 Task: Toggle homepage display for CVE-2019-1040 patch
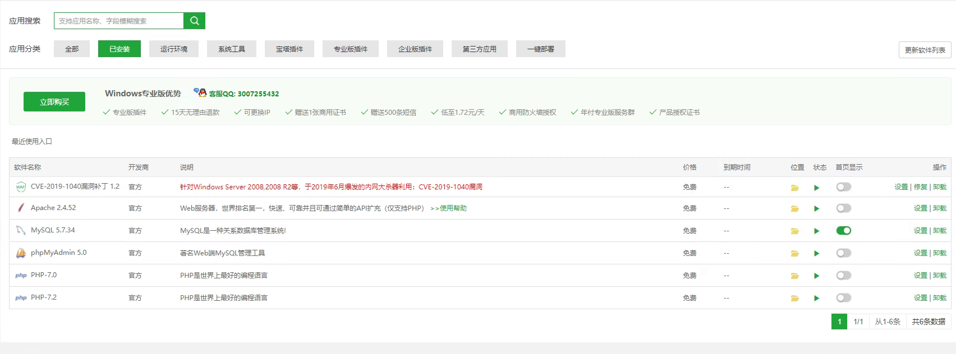[843, 187]
